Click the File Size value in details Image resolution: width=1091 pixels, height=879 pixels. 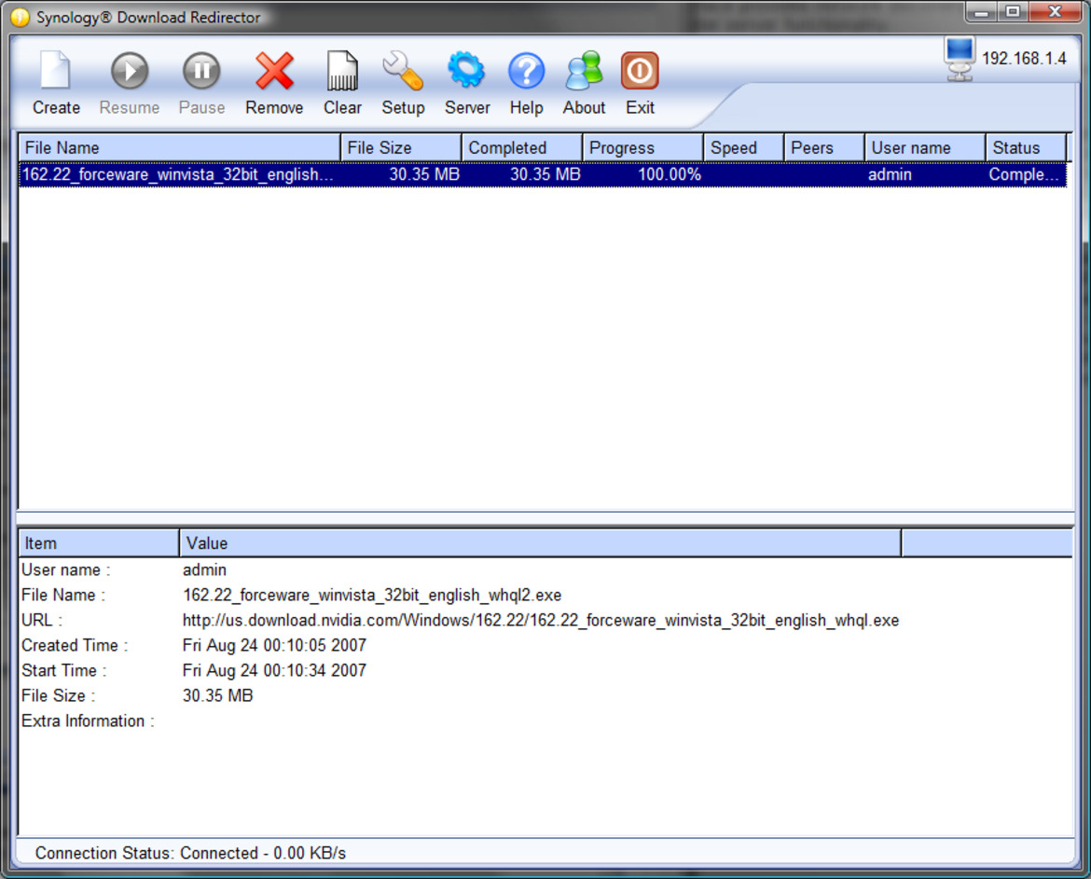(218, 695)
